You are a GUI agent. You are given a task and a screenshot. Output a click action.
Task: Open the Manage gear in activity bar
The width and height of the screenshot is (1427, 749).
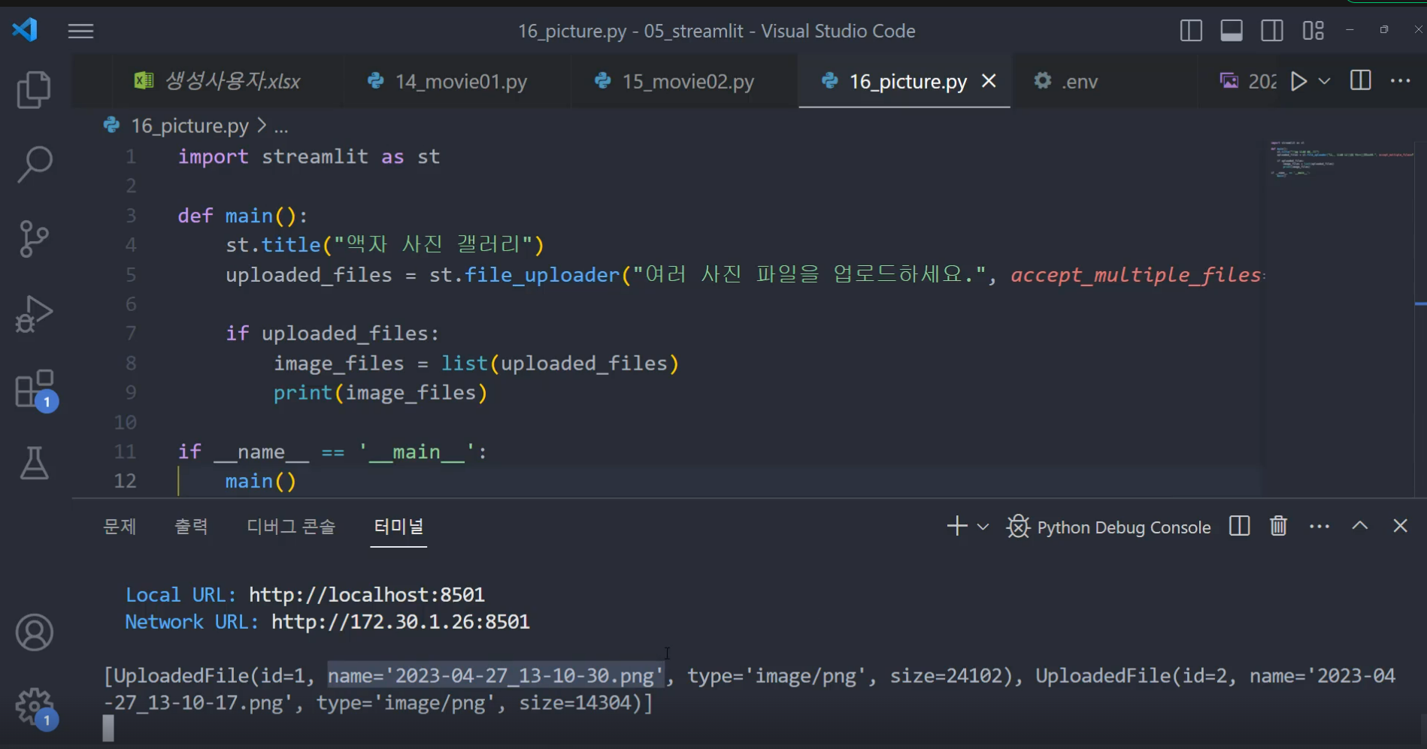coord(35,708)
